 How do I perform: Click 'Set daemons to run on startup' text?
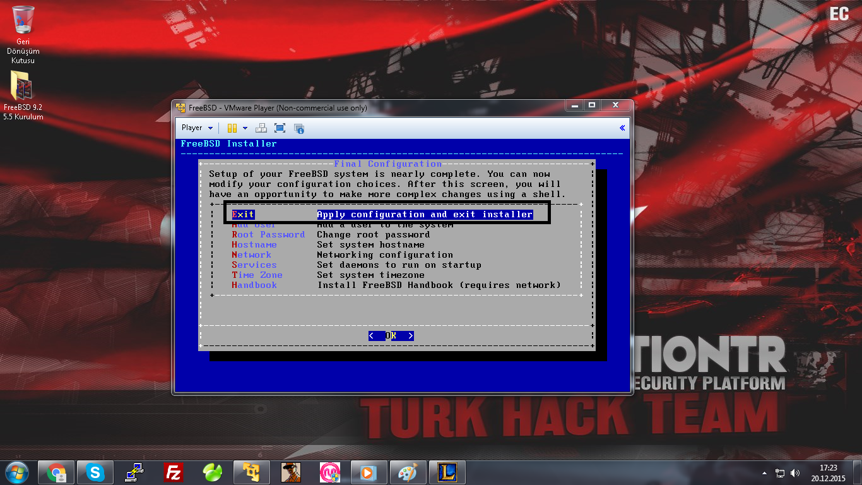click(x=399, y=265)
